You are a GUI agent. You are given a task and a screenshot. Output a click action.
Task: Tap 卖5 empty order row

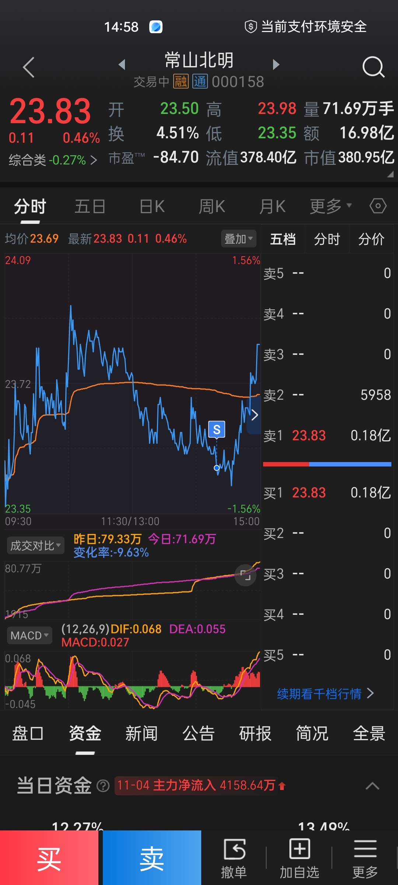[x=327, y=273]
